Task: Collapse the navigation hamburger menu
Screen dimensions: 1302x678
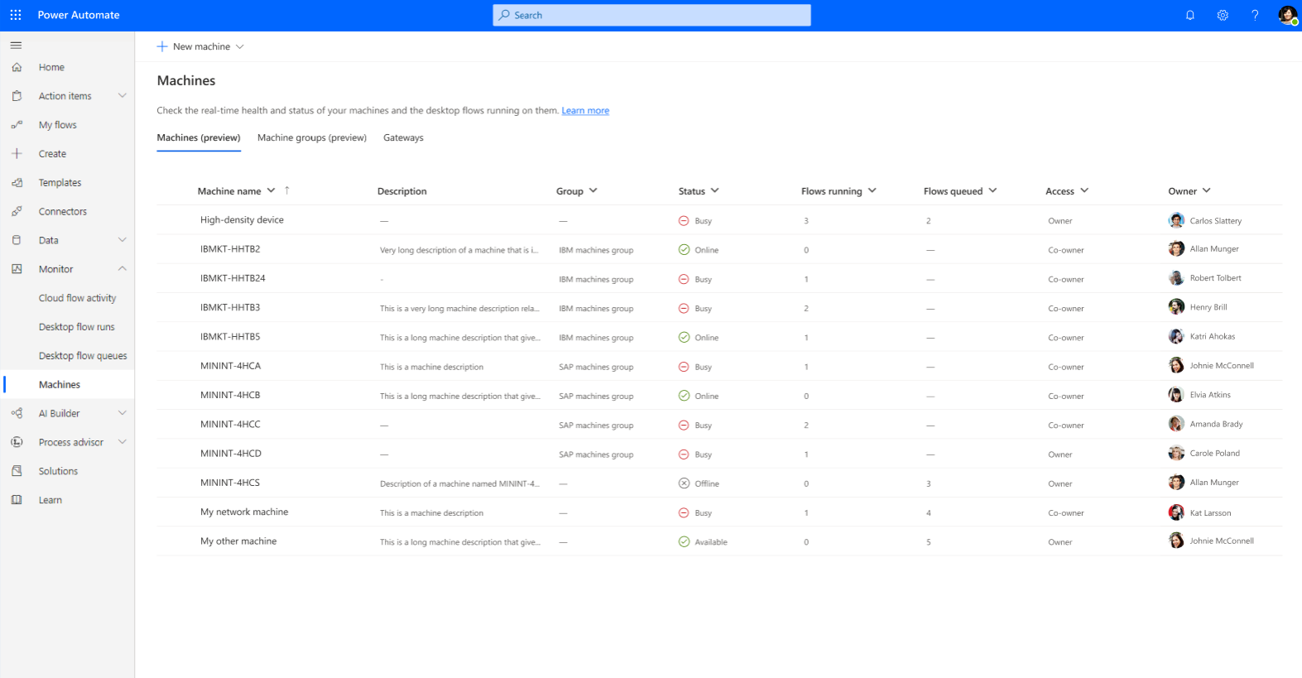Action: [x=16, y=46]
